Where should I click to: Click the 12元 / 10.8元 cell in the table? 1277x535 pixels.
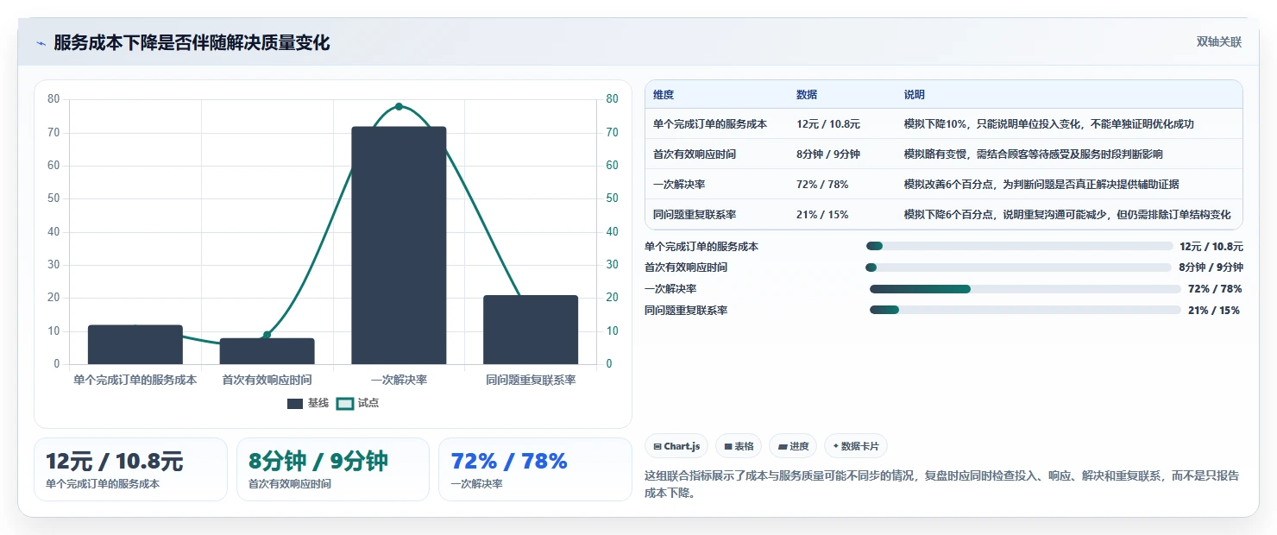click(828, 123)
